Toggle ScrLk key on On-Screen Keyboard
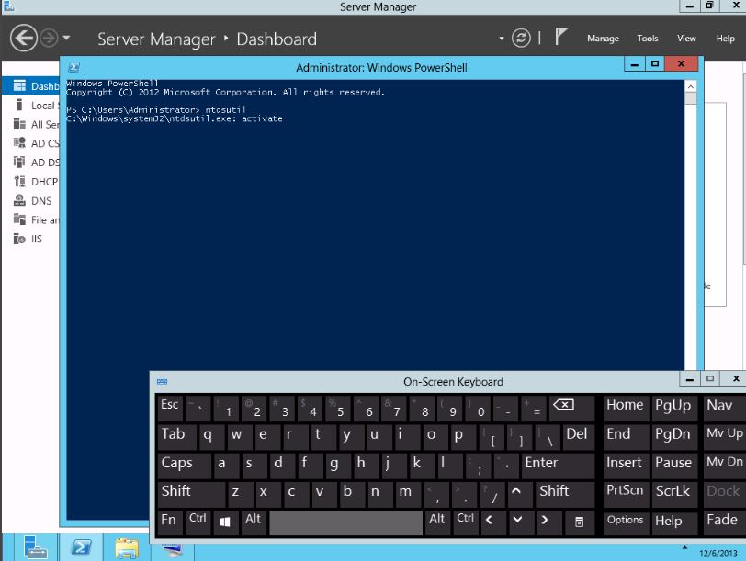Viewport: 746px width, 561px height. [673, 493]
